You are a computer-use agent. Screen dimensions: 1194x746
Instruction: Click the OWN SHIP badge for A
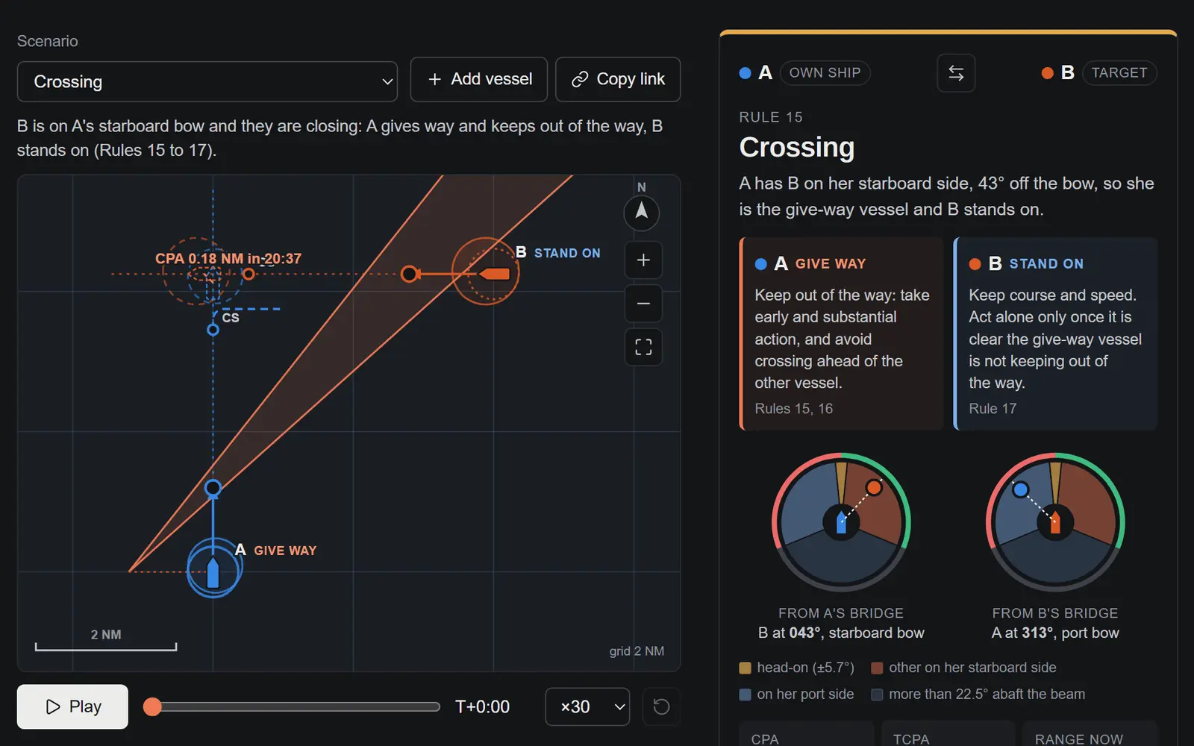click(825, 73)
